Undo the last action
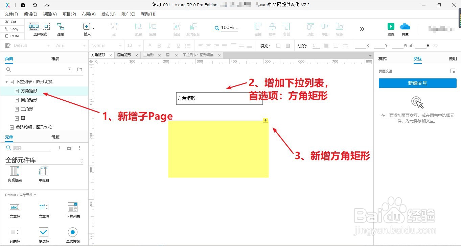This screenshot has width=461, height=246. click(35, 5)
